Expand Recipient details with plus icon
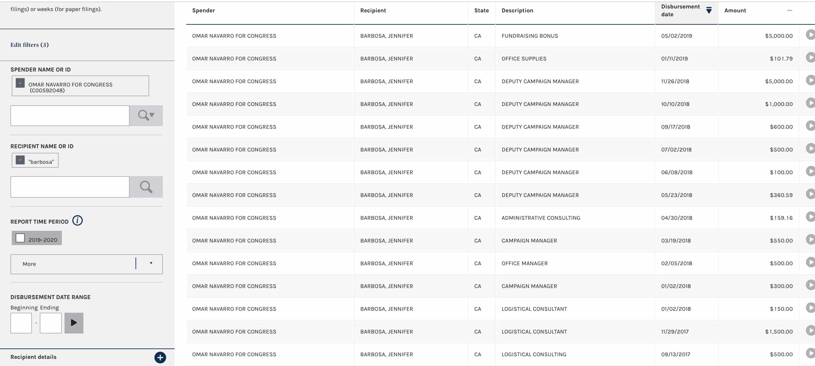815x366 pixels. pos(160,358)
